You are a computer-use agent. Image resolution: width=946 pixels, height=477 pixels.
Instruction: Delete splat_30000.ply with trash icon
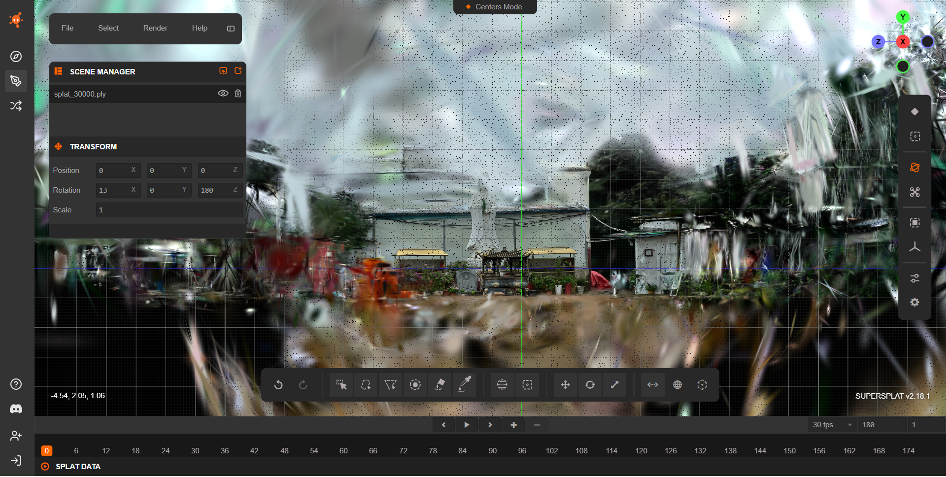click(238, 94)
